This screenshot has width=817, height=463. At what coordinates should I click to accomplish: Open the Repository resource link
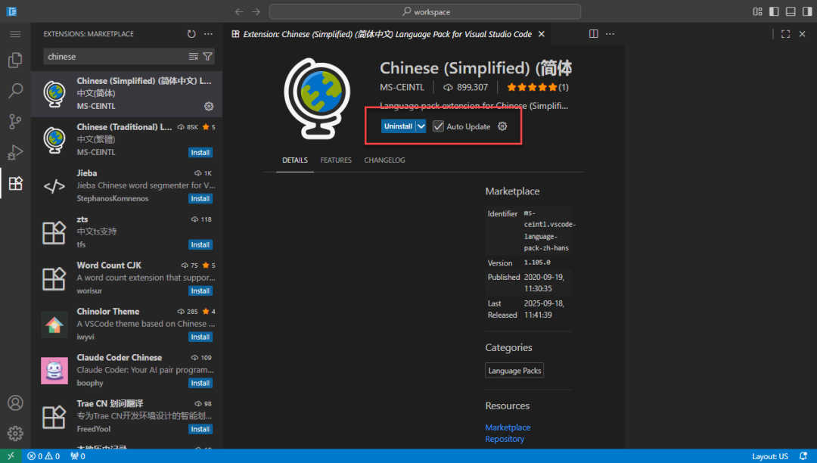505,439
